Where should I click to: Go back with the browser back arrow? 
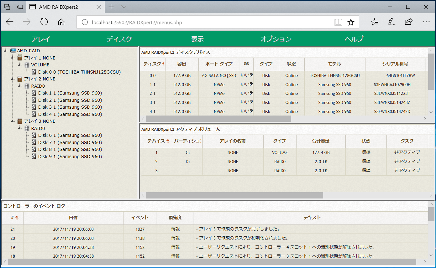tap(10, 22)
